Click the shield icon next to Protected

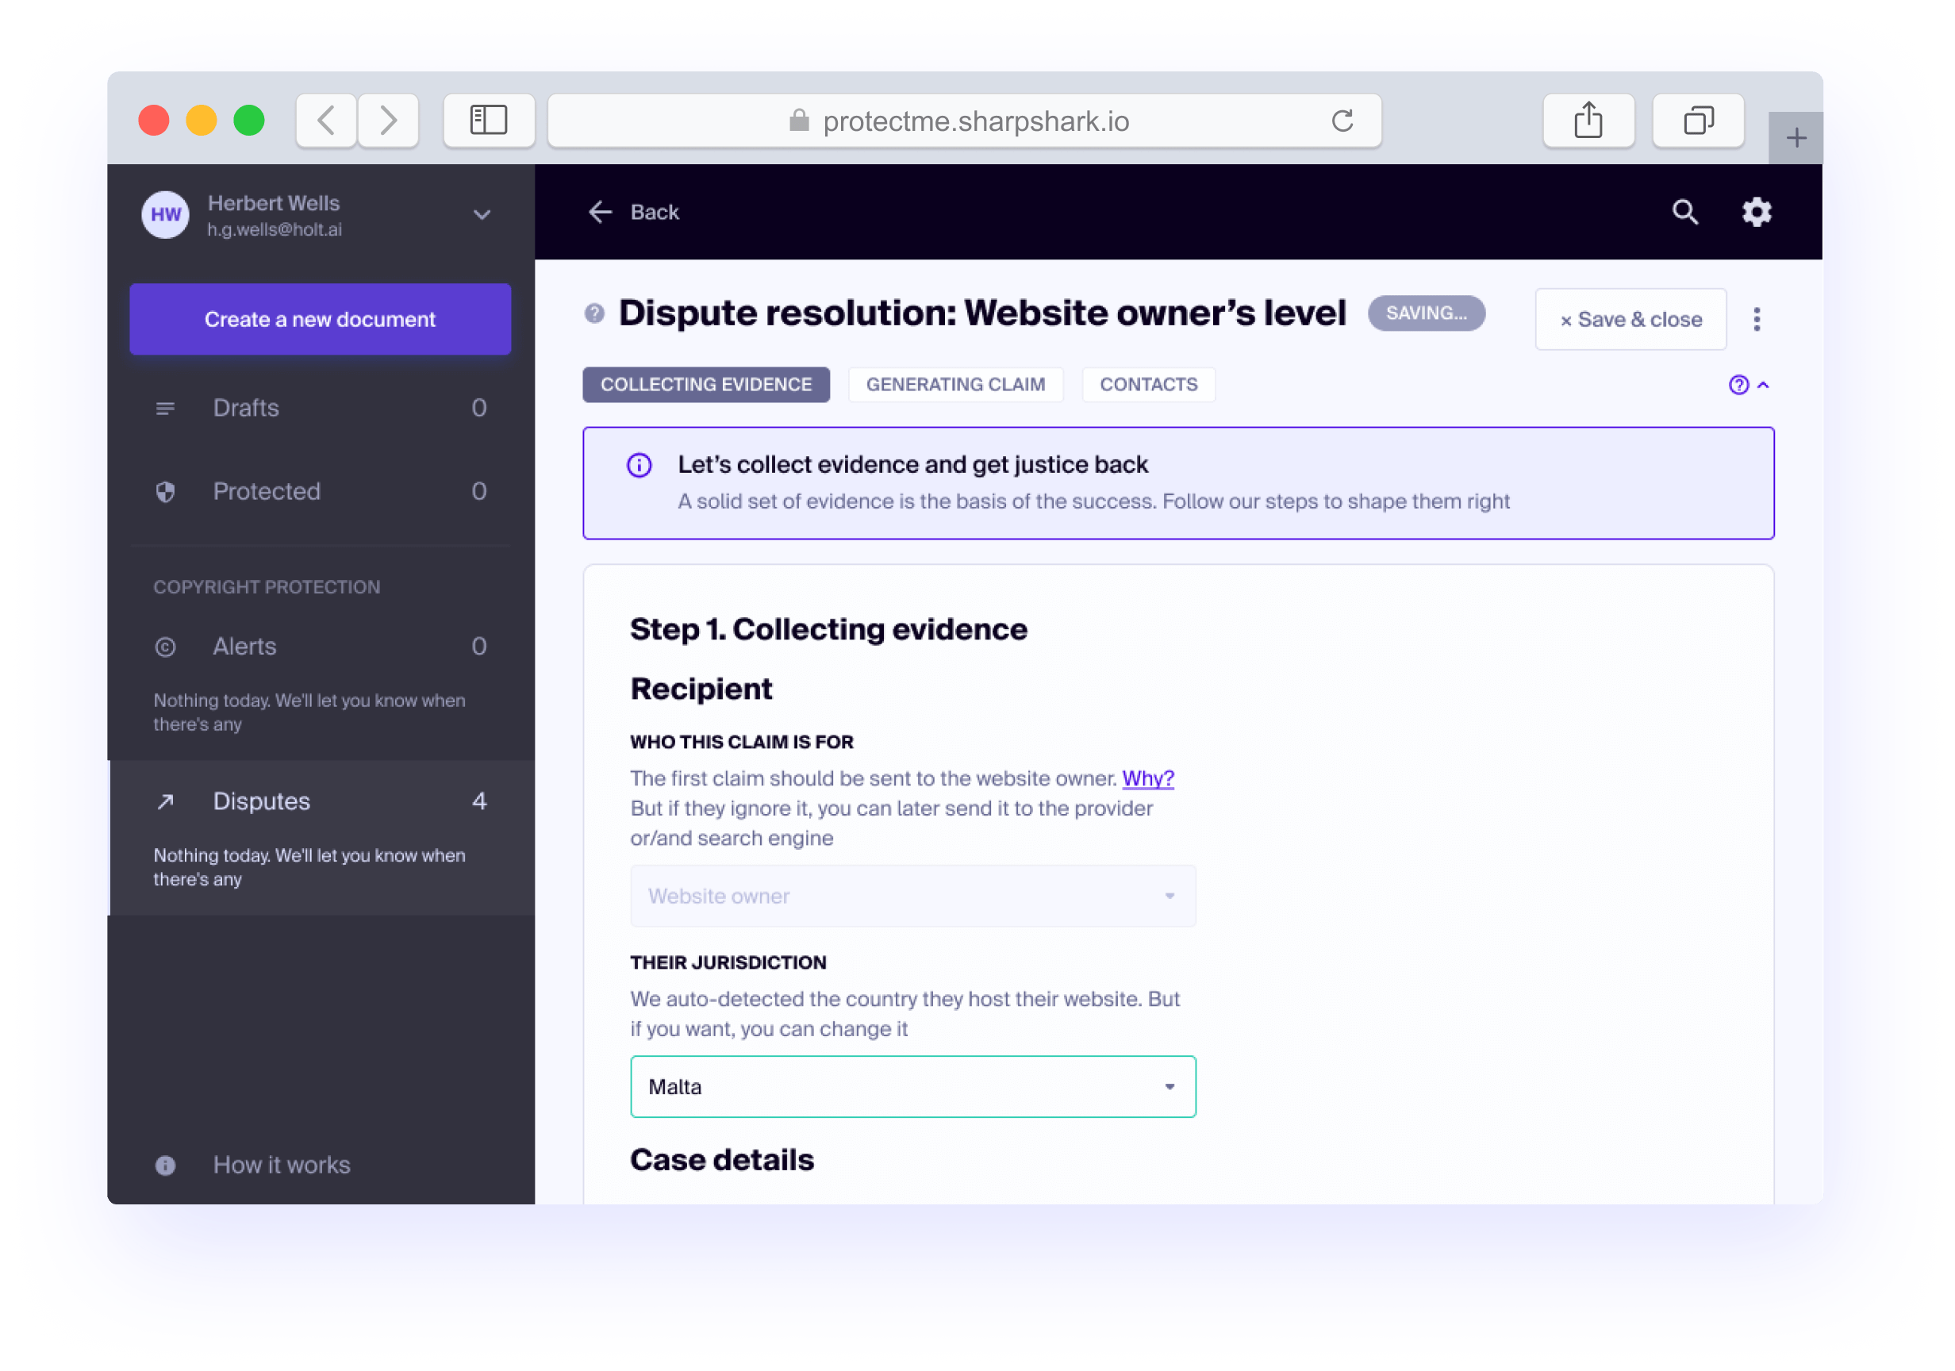click(165, 491)
